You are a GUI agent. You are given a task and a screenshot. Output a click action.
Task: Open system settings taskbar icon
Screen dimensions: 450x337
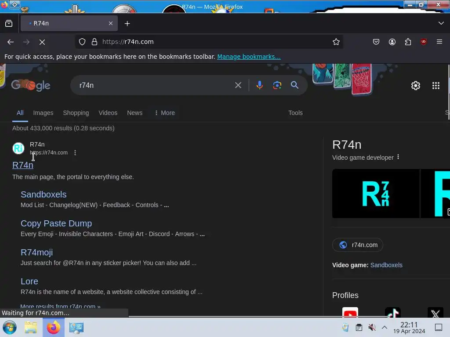point(76,327)
